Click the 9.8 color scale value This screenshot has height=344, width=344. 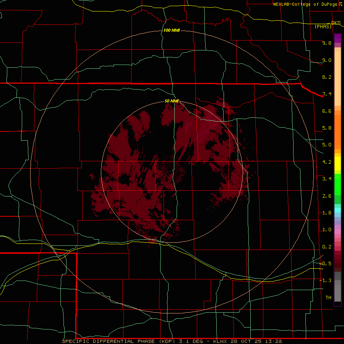(327, 43)
